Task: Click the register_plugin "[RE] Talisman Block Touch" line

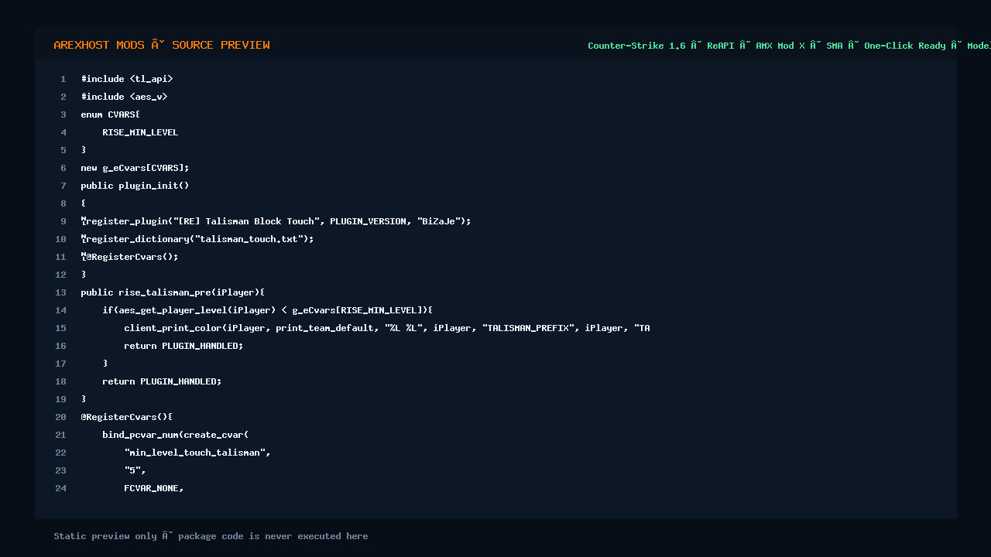Action: point(276,221)
